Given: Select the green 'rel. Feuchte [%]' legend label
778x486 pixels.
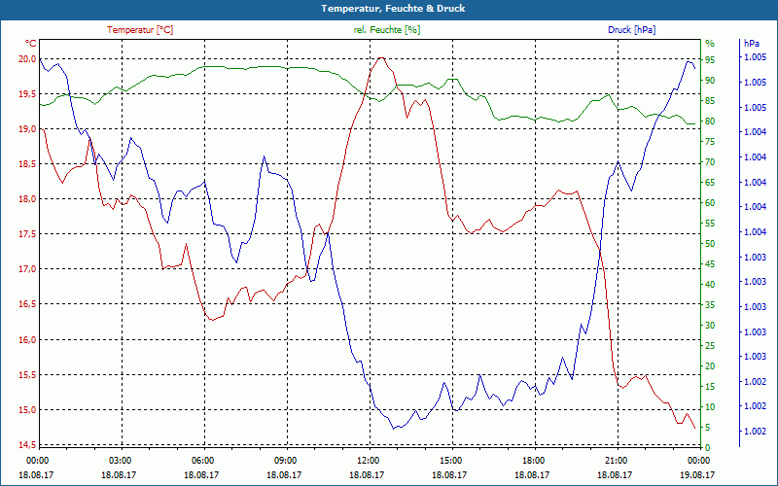Looking at the screenshot, I should click(386, 30).
